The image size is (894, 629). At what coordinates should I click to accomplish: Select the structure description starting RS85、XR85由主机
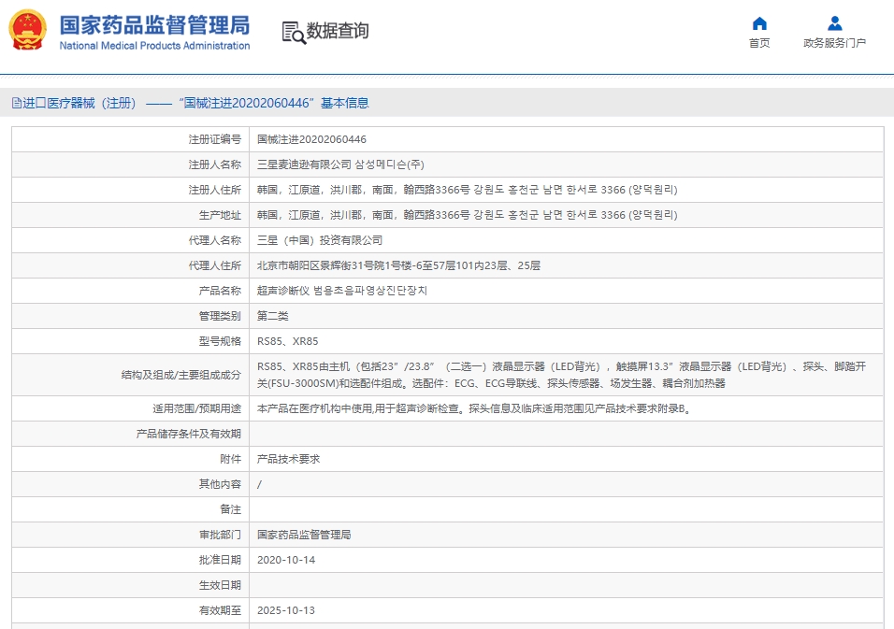tap(562, 375)
